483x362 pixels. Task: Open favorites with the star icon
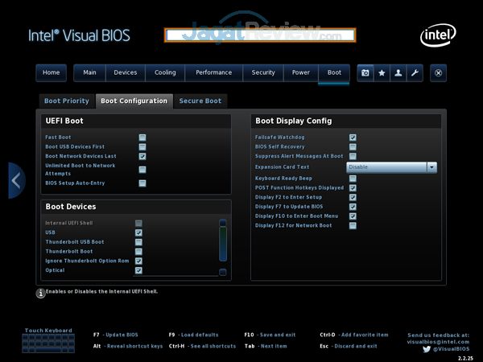point(382,72)
